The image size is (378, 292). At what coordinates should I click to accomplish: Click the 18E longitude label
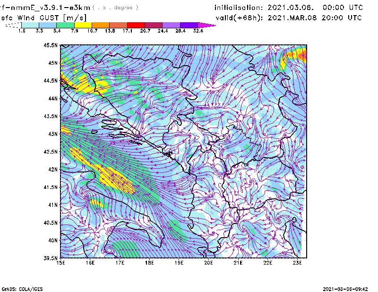click(149, 263)
